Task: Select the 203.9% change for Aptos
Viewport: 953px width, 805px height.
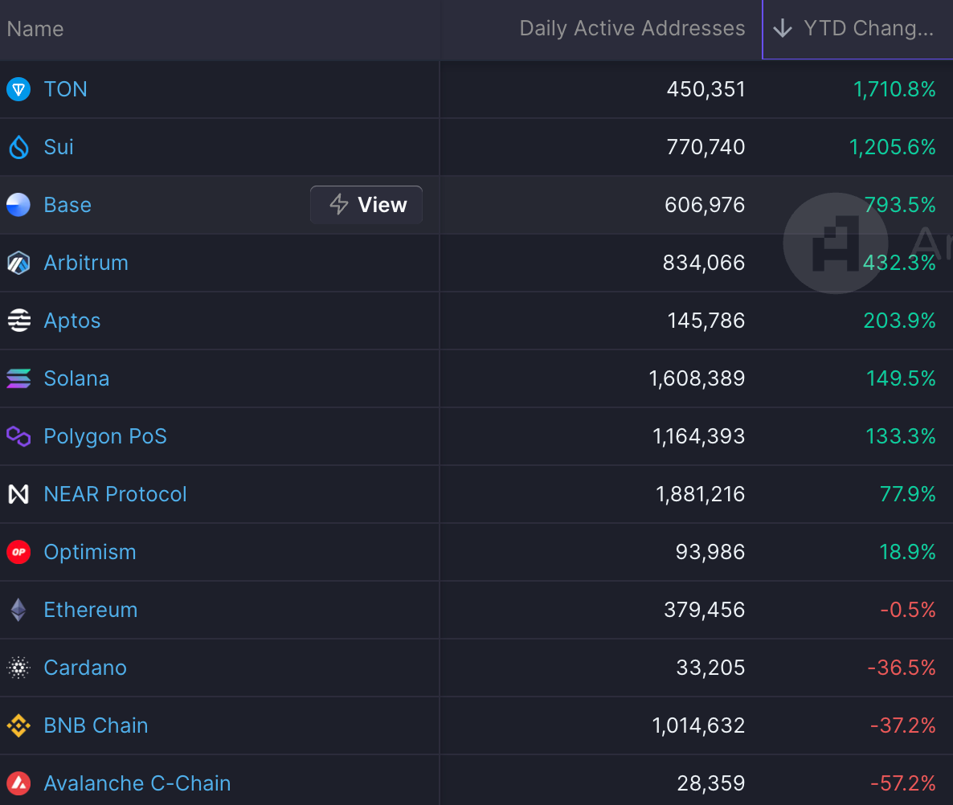Action: [899, 321]
